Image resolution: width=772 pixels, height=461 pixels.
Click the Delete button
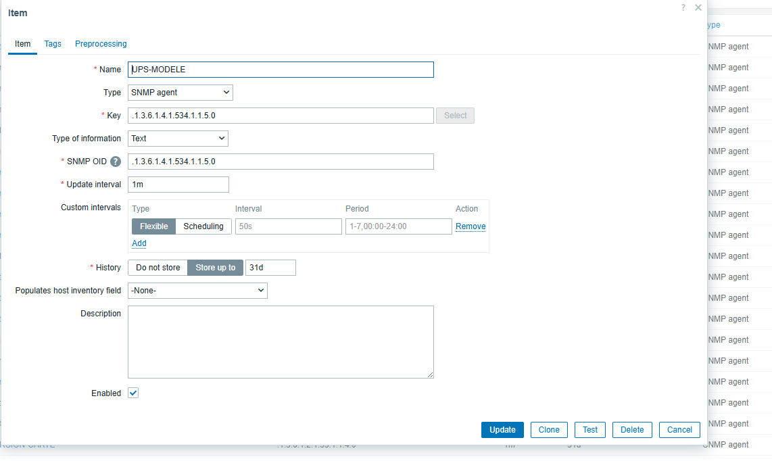[x=632, y=430]
